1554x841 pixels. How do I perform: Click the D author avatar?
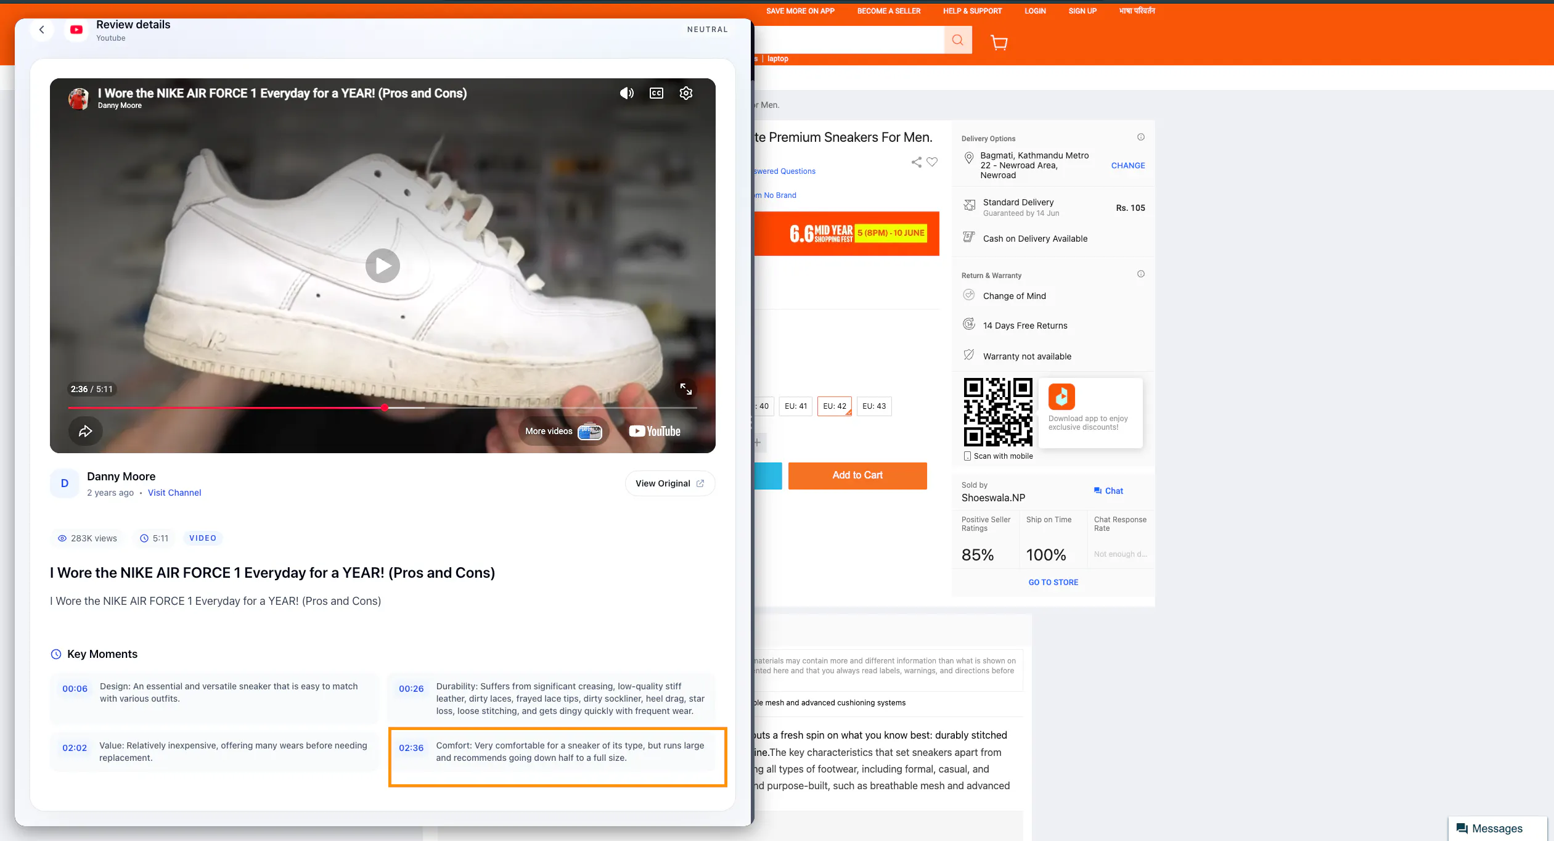tap(65, 483)
